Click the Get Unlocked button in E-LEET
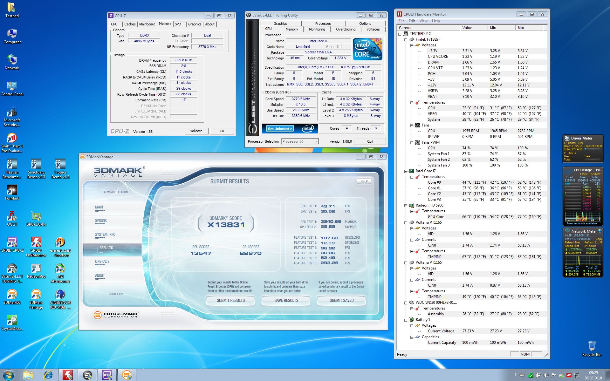The height and width of the screenshot is (381, 610). click(280, 129)
